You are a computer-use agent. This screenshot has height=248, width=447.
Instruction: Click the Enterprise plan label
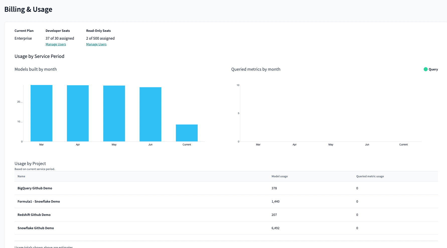coord(23,38)
